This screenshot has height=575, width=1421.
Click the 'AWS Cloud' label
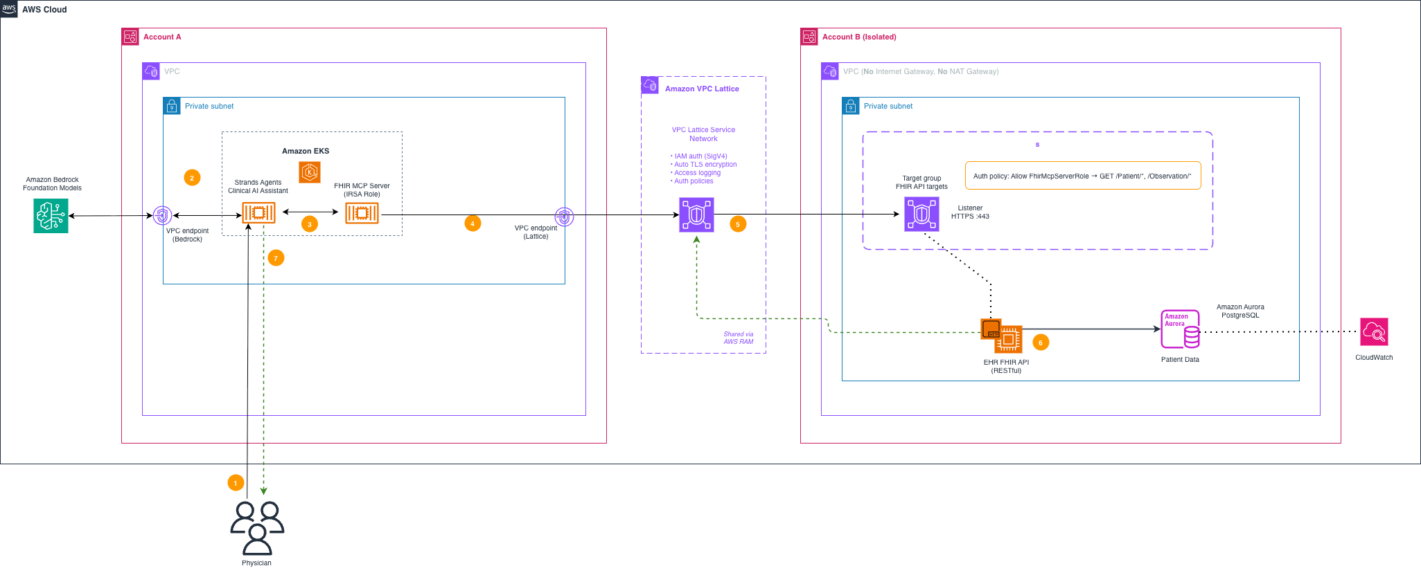[44, 10]
